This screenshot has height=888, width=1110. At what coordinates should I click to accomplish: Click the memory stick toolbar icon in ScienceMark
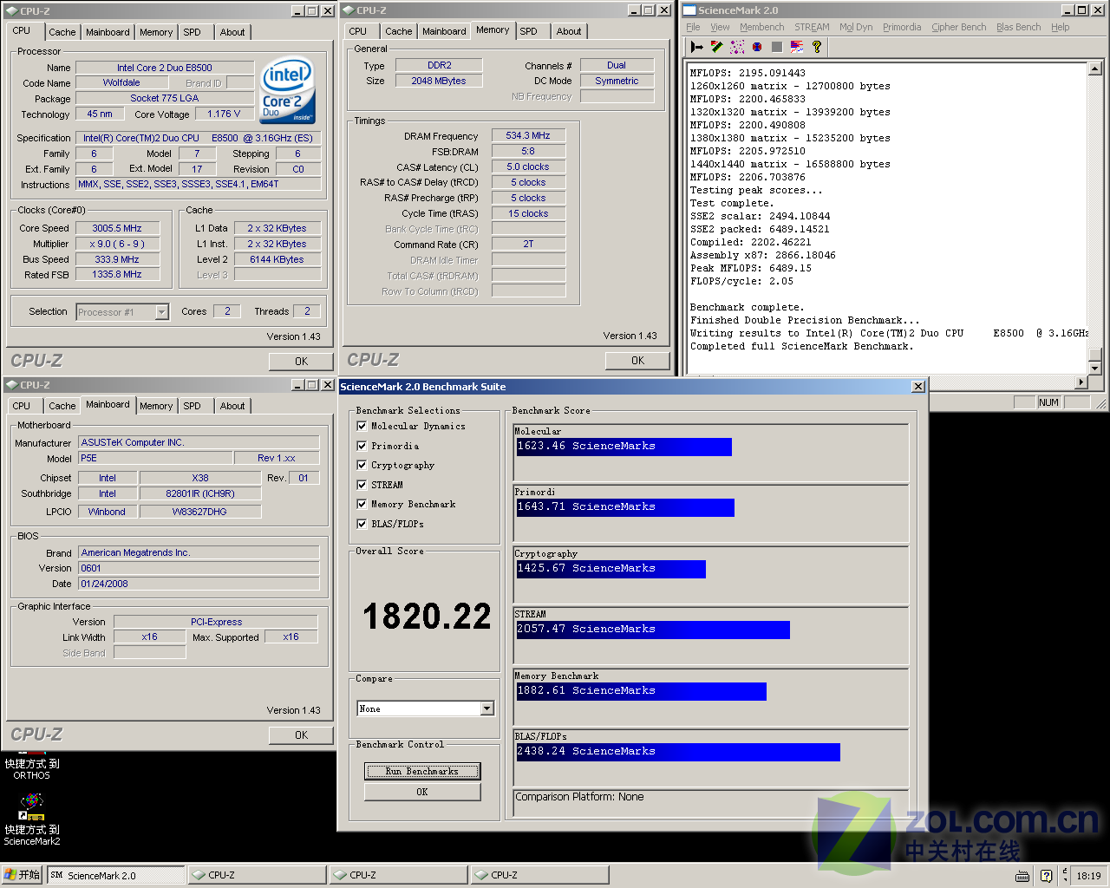(x=717, y=47)
